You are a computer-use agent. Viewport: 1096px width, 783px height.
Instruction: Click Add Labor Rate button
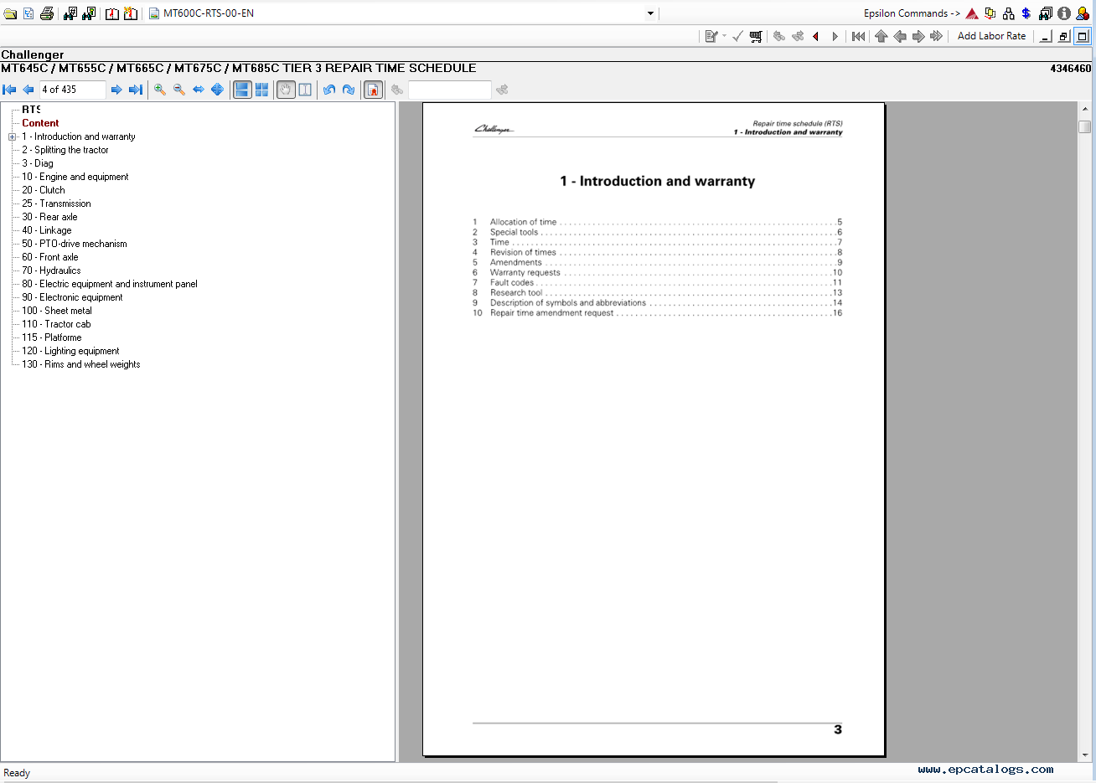click(991, 36)
